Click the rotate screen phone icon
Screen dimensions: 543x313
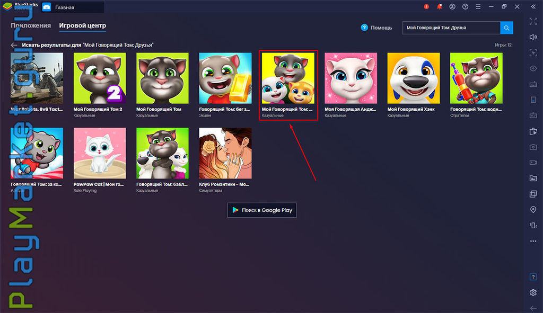pyautogui.click(x=533, y=100)
